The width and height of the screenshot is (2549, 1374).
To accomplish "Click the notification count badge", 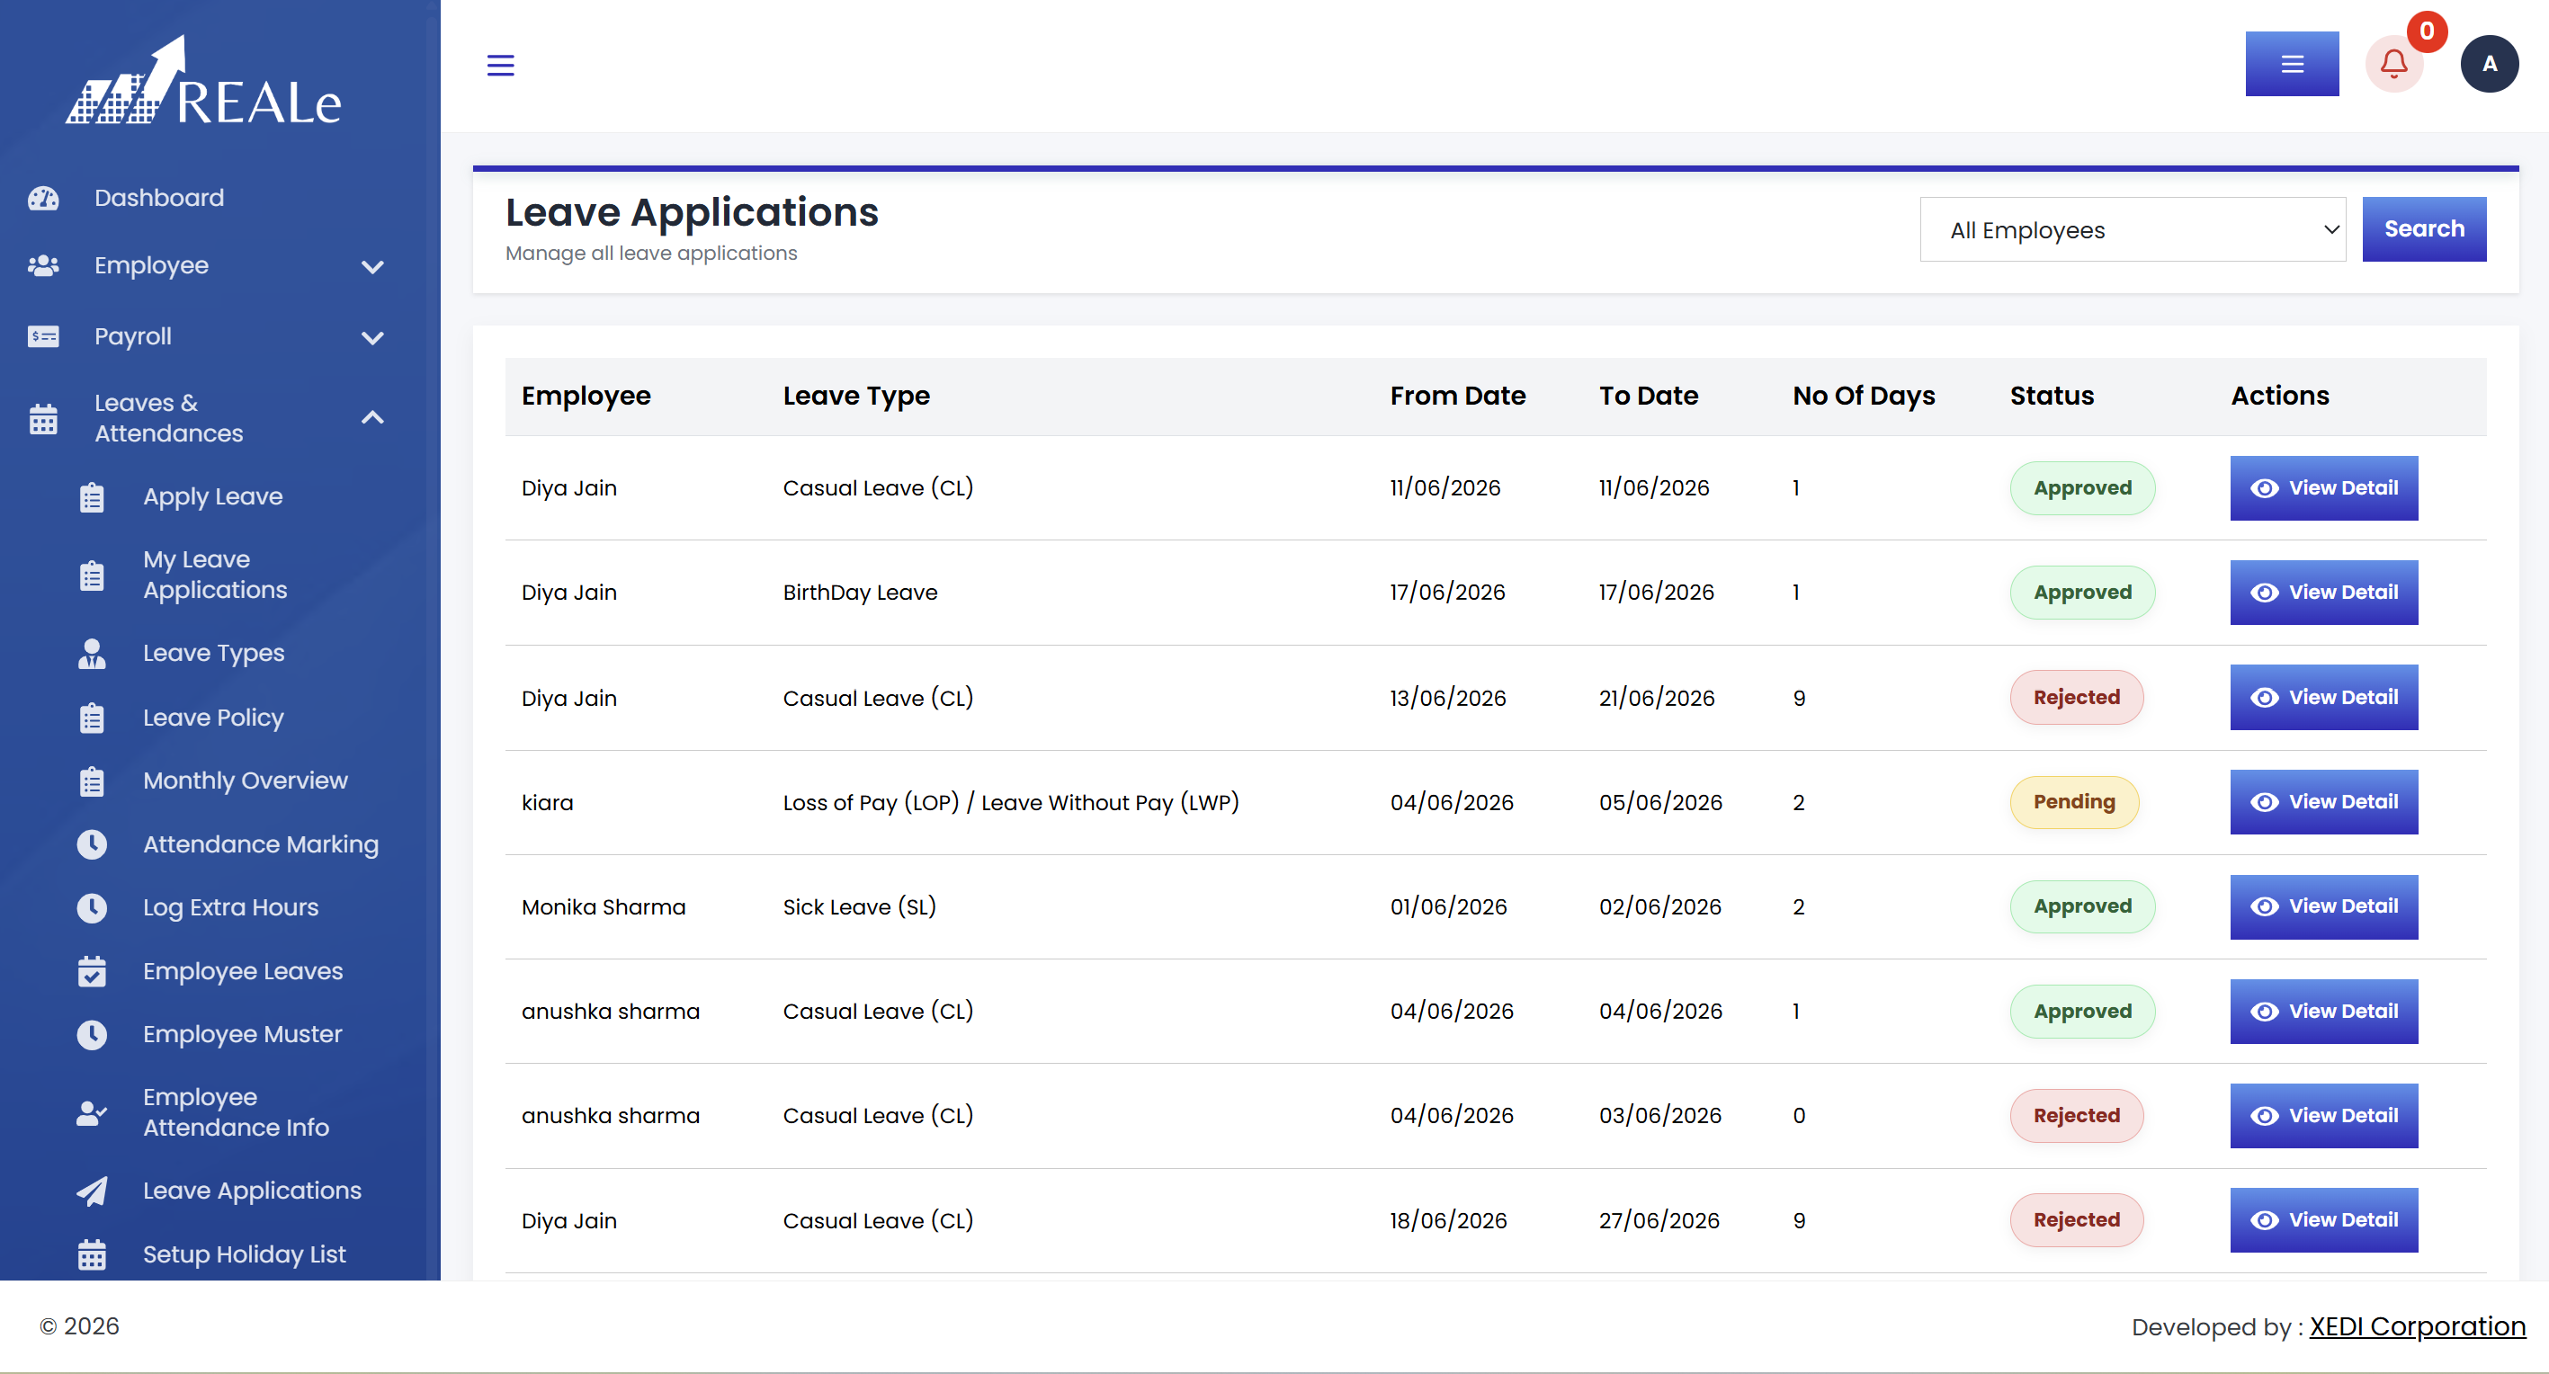I will (2427, 31).
